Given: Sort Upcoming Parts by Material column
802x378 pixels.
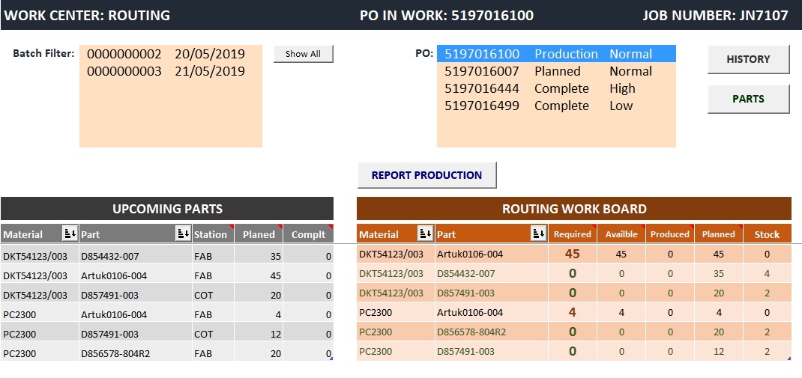Looking at the screenshot, I should [x=70, y=234].
